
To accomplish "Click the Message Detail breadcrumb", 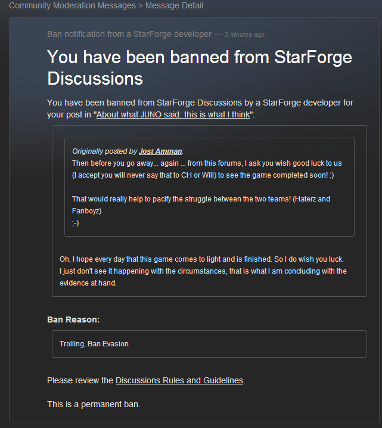I will (x=174, y=5).
